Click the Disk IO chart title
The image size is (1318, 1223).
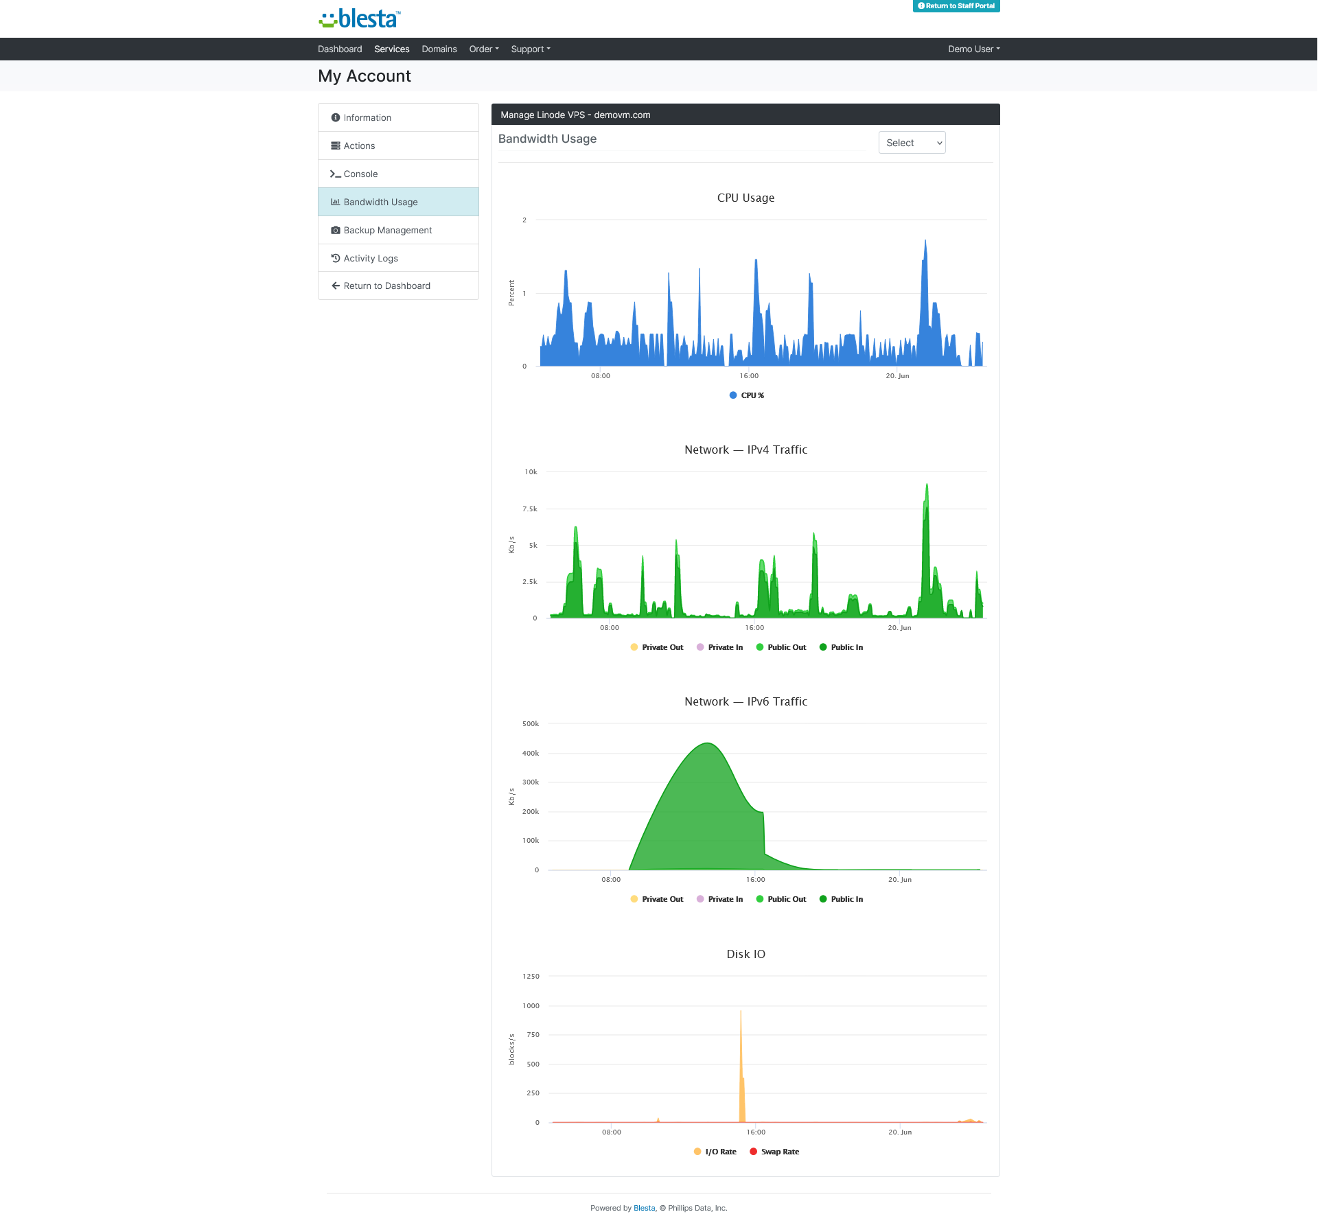pyautogui.click(x=745, y=954)
